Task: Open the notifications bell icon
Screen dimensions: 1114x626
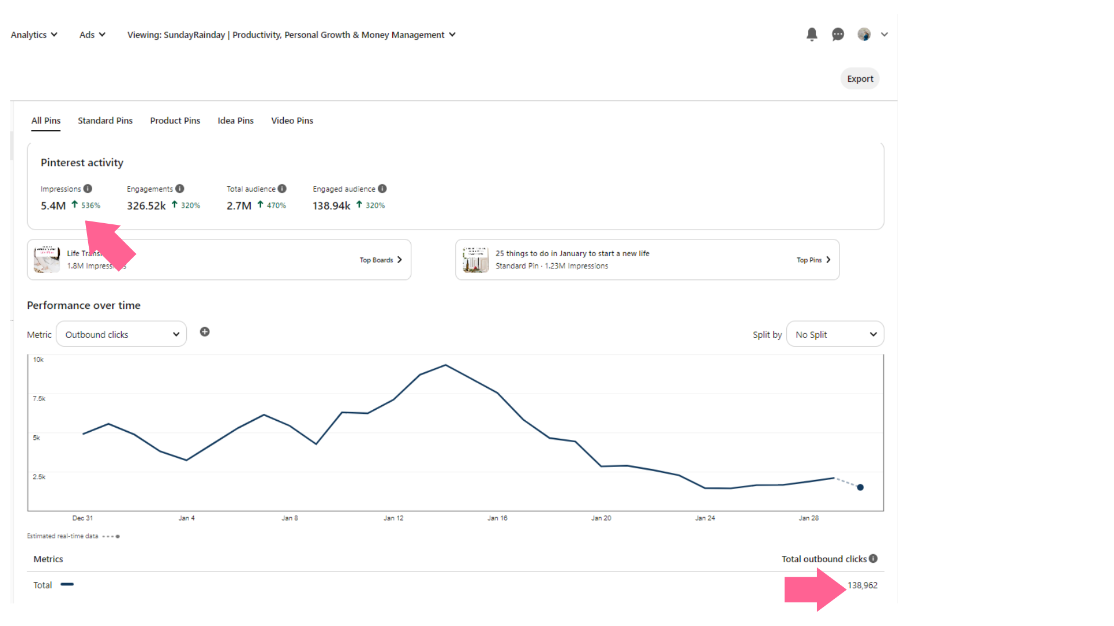Action: click(x=812, y=35)
